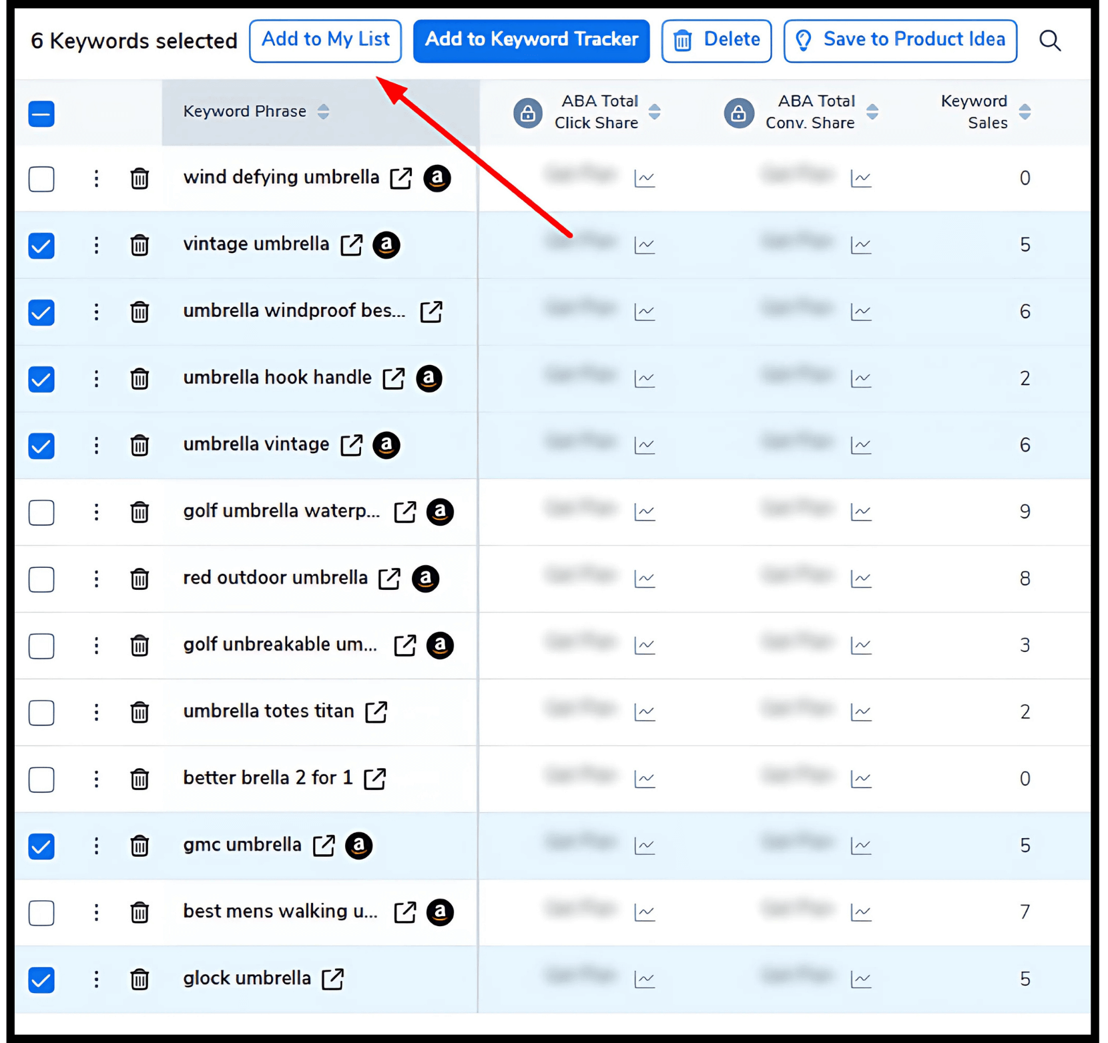Click lock icon beside ABA Total Conv. Share
Screen dimensions: 1108x1043
738,113
